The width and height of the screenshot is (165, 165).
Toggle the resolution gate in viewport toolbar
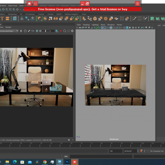tap(108, 28)
